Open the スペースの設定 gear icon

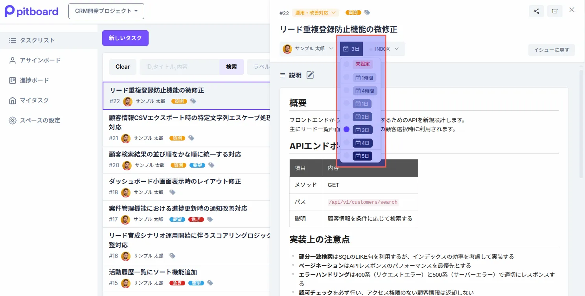pyautogui.click(x=12, y=120)
